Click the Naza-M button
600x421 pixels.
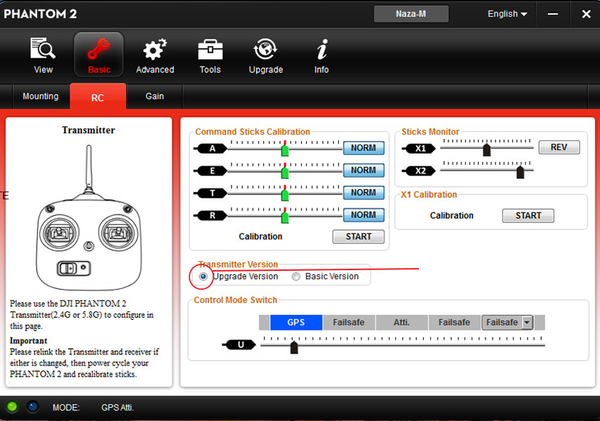coord(411,14)
